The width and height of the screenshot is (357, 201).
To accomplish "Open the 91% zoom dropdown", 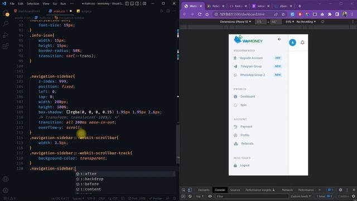I will tap(290, 22).
